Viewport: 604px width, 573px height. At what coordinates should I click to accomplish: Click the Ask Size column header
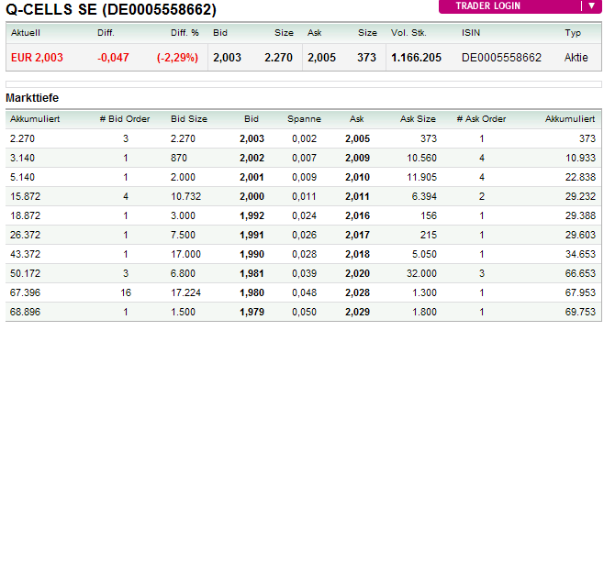click(x=418, y=119)
